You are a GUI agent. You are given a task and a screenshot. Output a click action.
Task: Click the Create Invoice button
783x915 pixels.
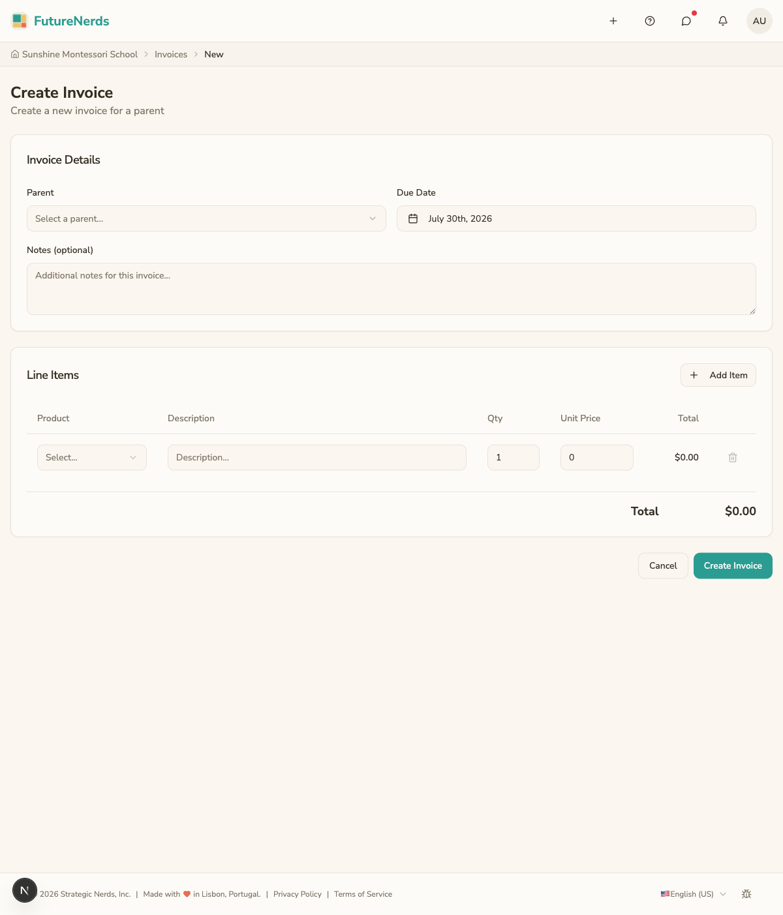coord(733,565)
